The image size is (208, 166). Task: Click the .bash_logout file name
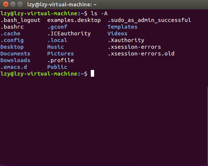pos(20,20)
